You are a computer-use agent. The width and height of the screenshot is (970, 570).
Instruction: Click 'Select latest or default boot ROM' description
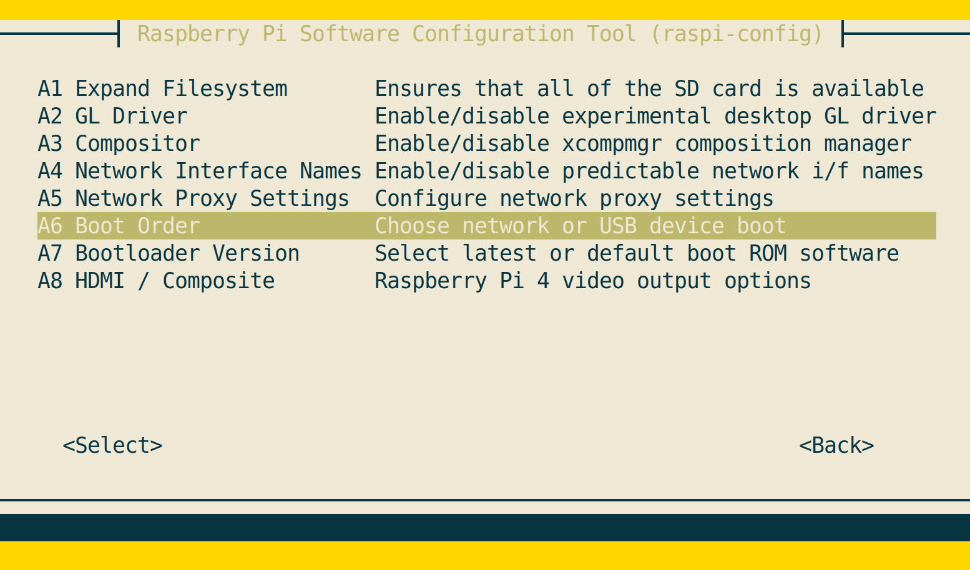636,253
